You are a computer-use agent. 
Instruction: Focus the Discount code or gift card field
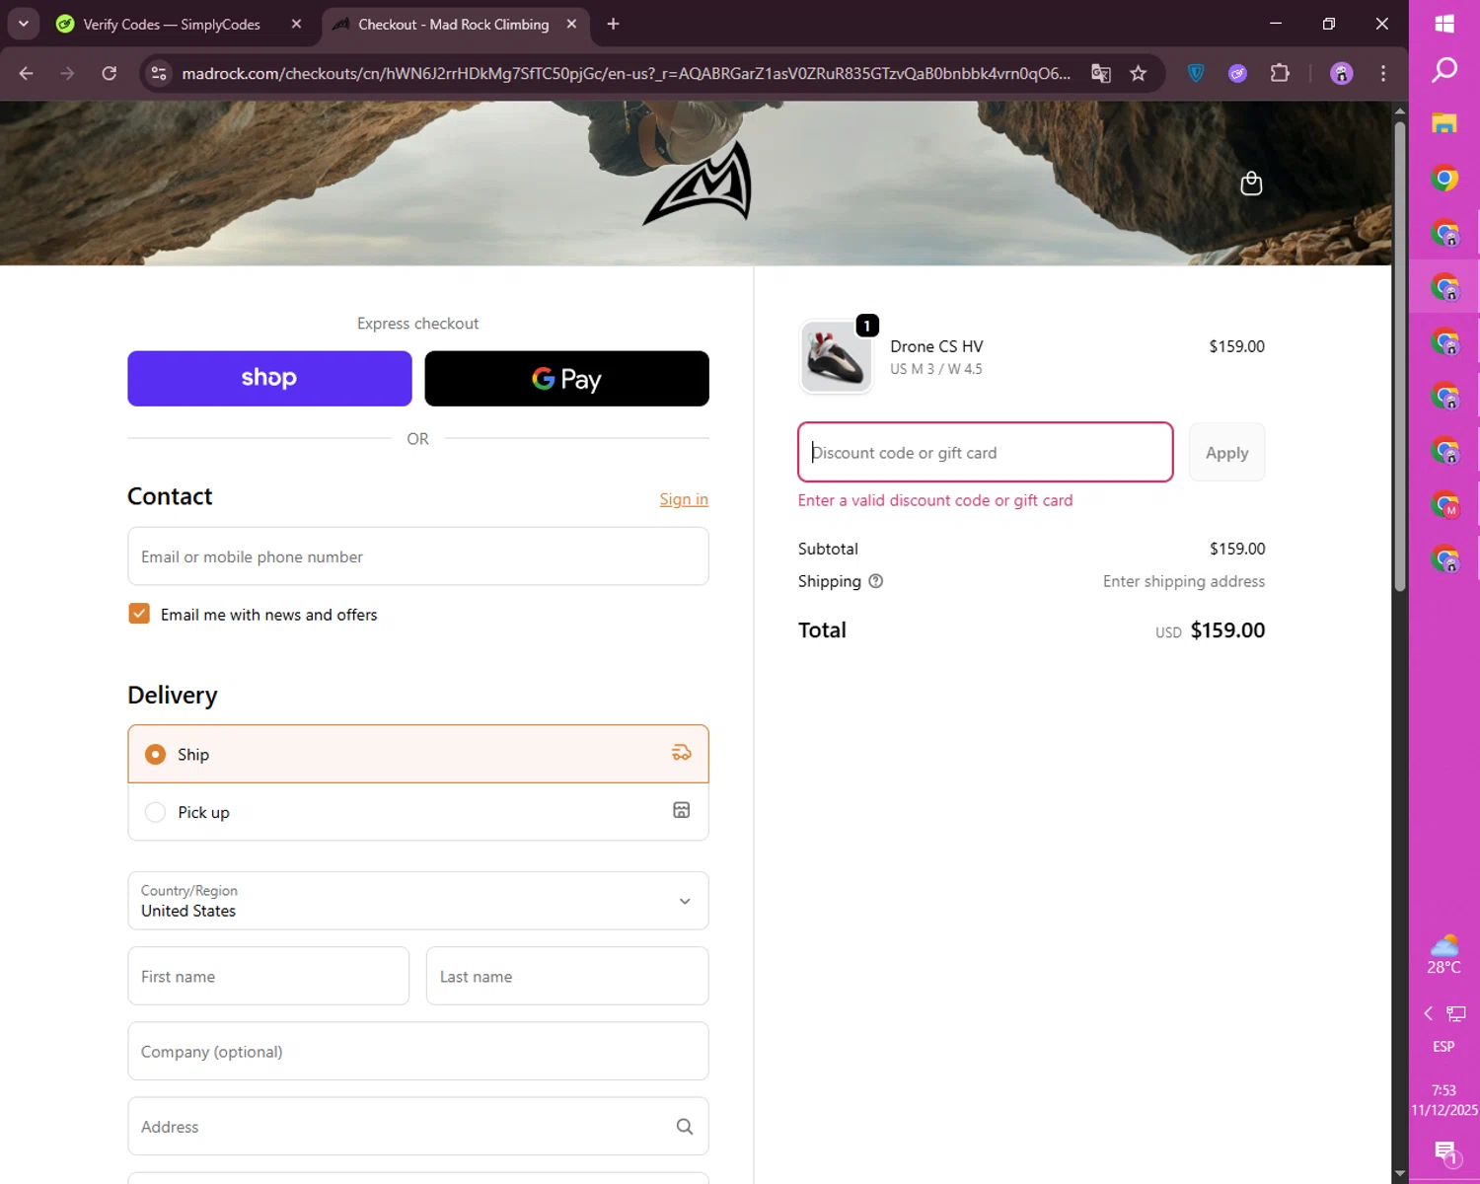pos(985,452)
